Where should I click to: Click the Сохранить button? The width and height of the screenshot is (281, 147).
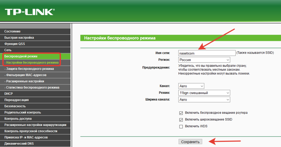click(x=190, y=142)
